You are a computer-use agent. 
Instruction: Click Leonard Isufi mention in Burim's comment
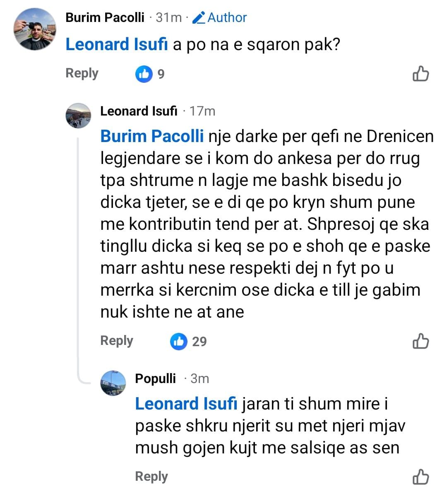click(x=117, y=44)
